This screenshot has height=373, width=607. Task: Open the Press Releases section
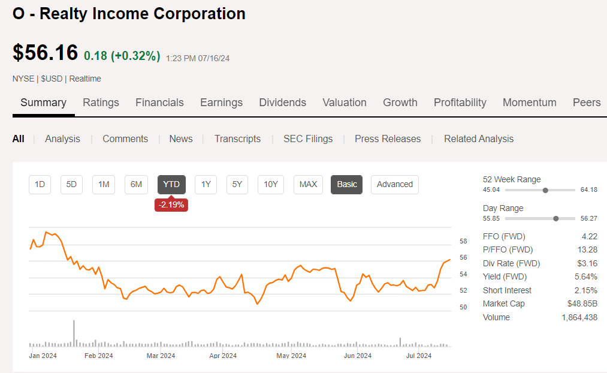(387, 139)
